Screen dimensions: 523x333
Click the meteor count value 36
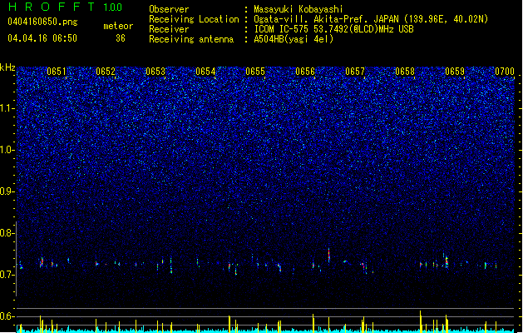(x=121, y=38)
